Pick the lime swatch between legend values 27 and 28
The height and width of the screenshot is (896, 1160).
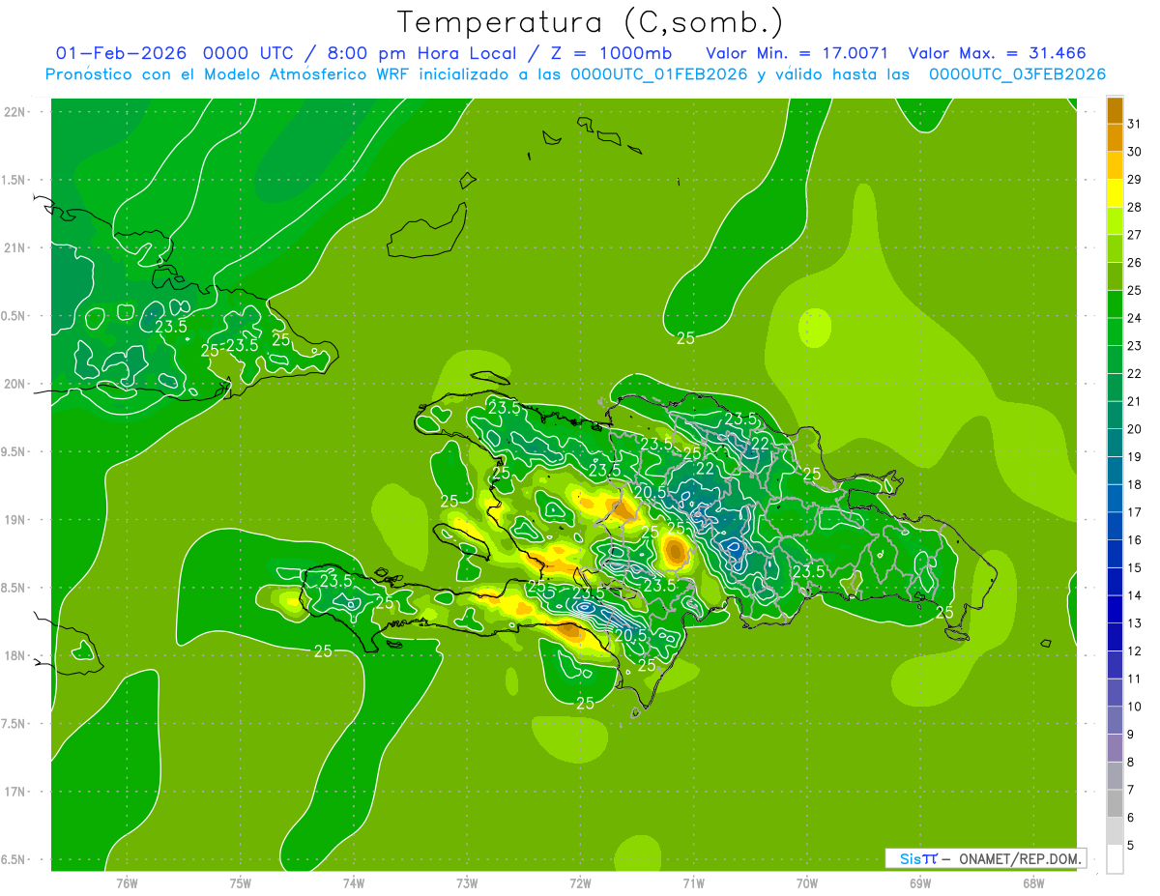[x=1115, y=220]
